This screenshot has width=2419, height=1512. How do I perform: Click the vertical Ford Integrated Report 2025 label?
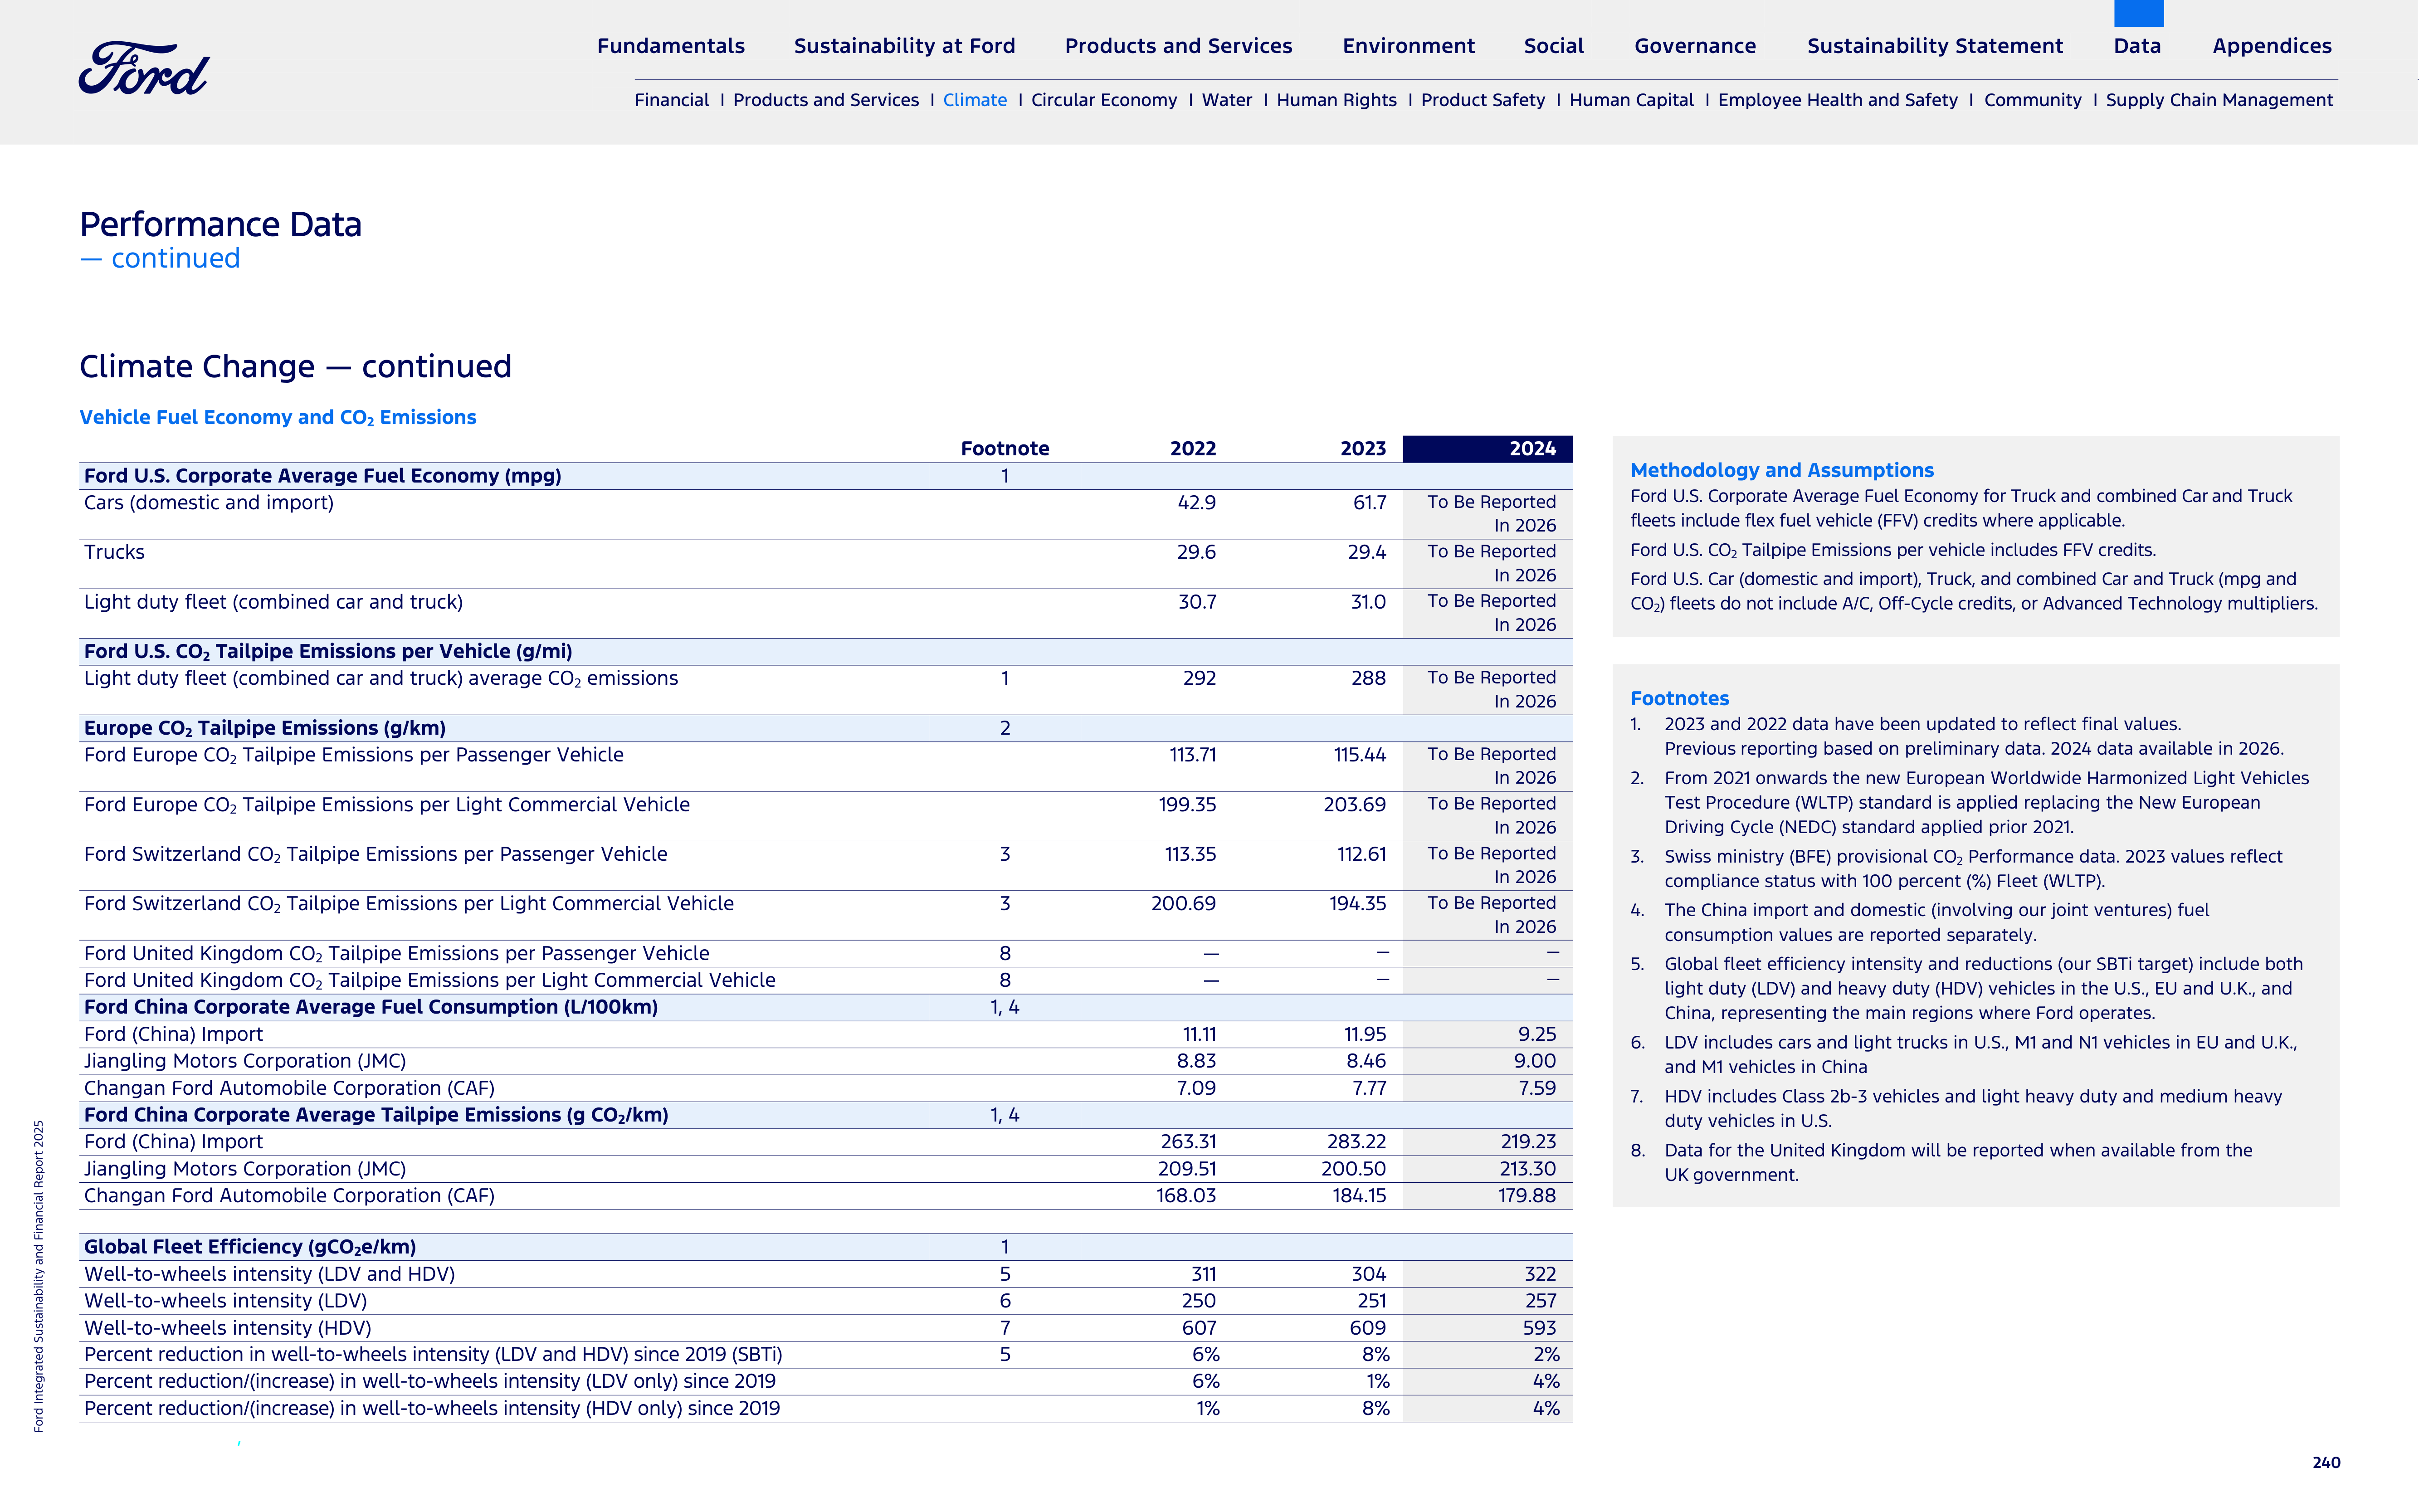[x=39, y=1276]
